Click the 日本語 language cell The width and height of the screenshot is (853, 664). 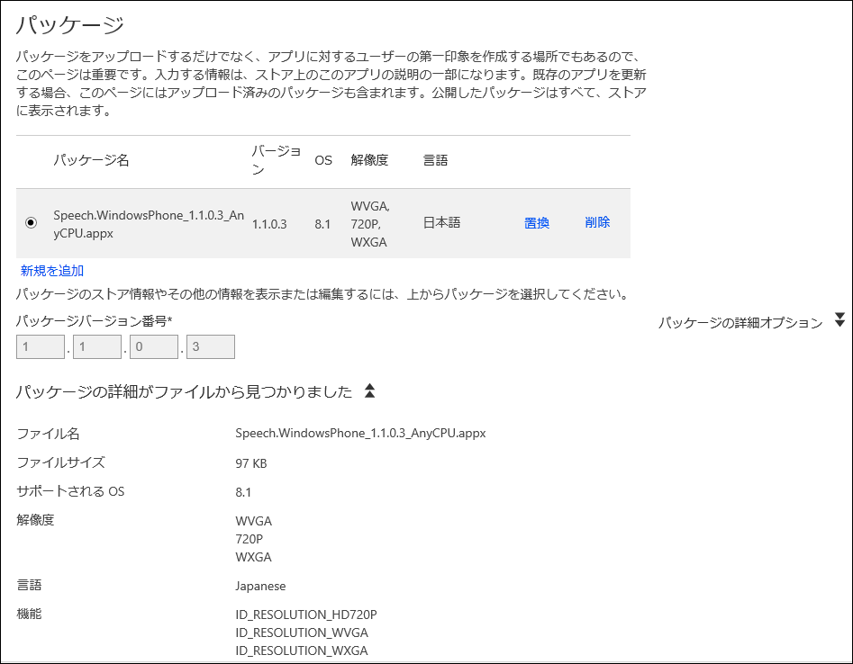pos(441,223)
